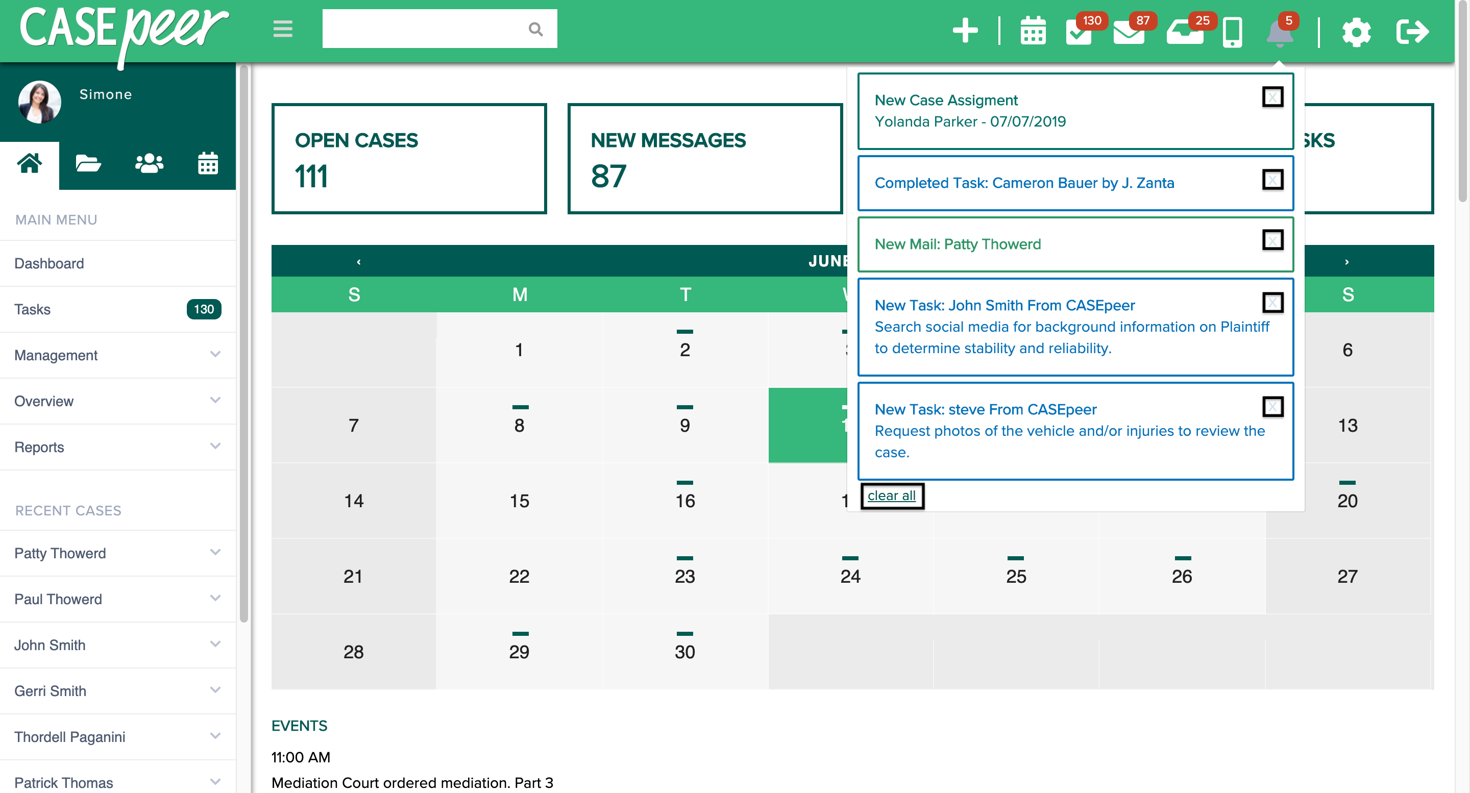The image size is (1470, 793).
Task: Open the Dashboard menu item
Action: pyautogui.click(x=49, y=263)
